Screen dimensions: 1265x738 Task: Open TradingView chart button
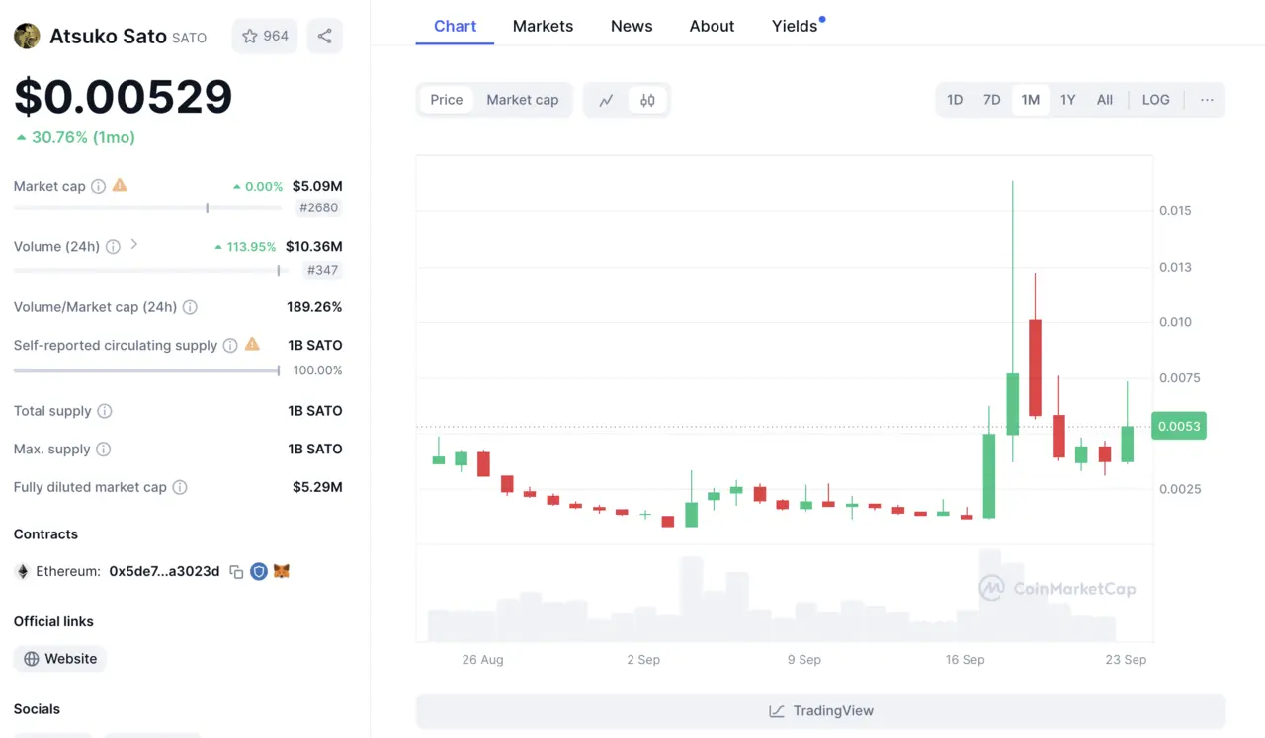tap(820, 711)
